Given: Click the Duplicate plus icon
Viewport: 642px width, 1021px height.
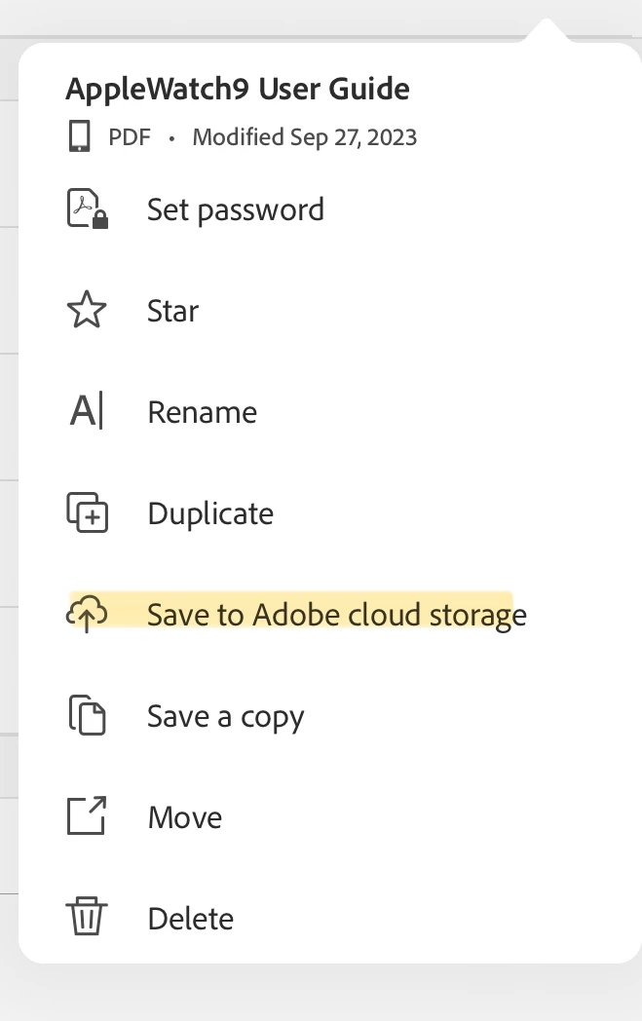Looking at the screenshot, I should click(x=87, y=513).
